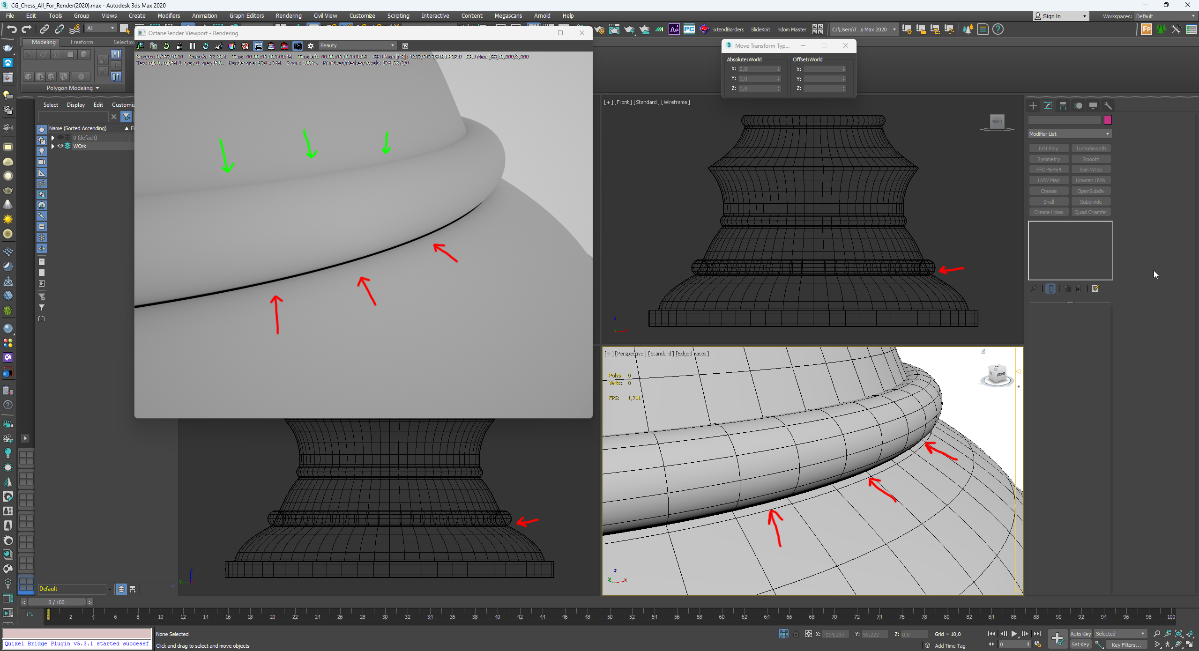Click Configure Modifier Sets icon

[1095, 289]
